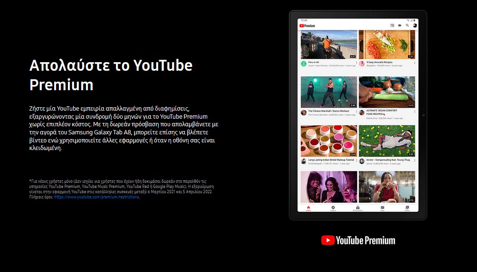Viewport: 477px width, 272px height.
Task: Select the Library tab in bottom bar
Action: point(407,208)
